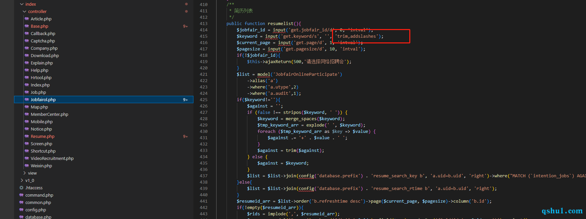Open .htaccess file

click(x=34, y=188)
